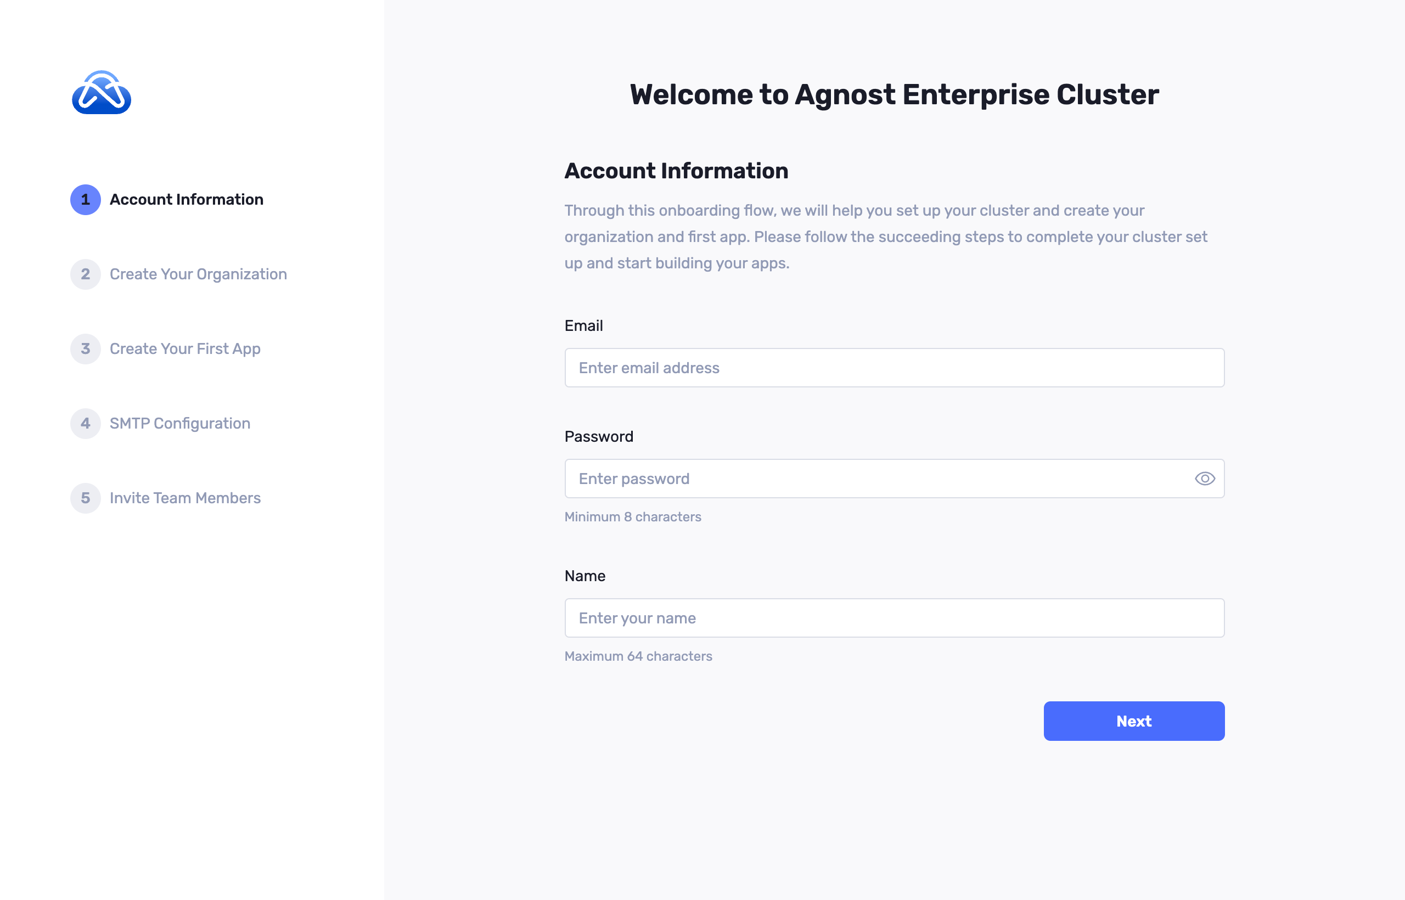
Task: Click the step 1 number circle
Action: 85,200
